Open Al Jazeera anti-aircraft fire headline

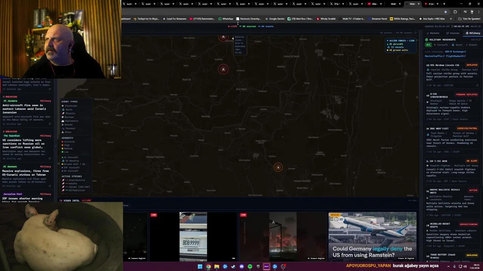pos(24,108)
